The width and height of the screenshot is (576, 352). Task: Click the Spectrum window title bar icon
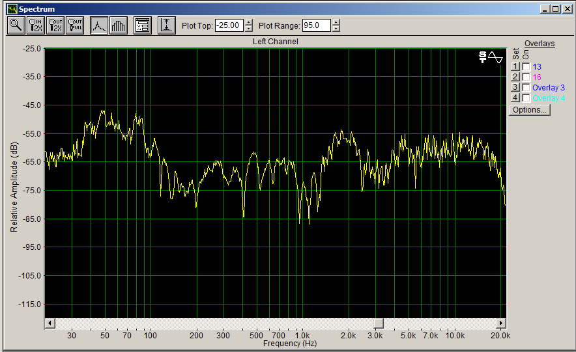12,9
